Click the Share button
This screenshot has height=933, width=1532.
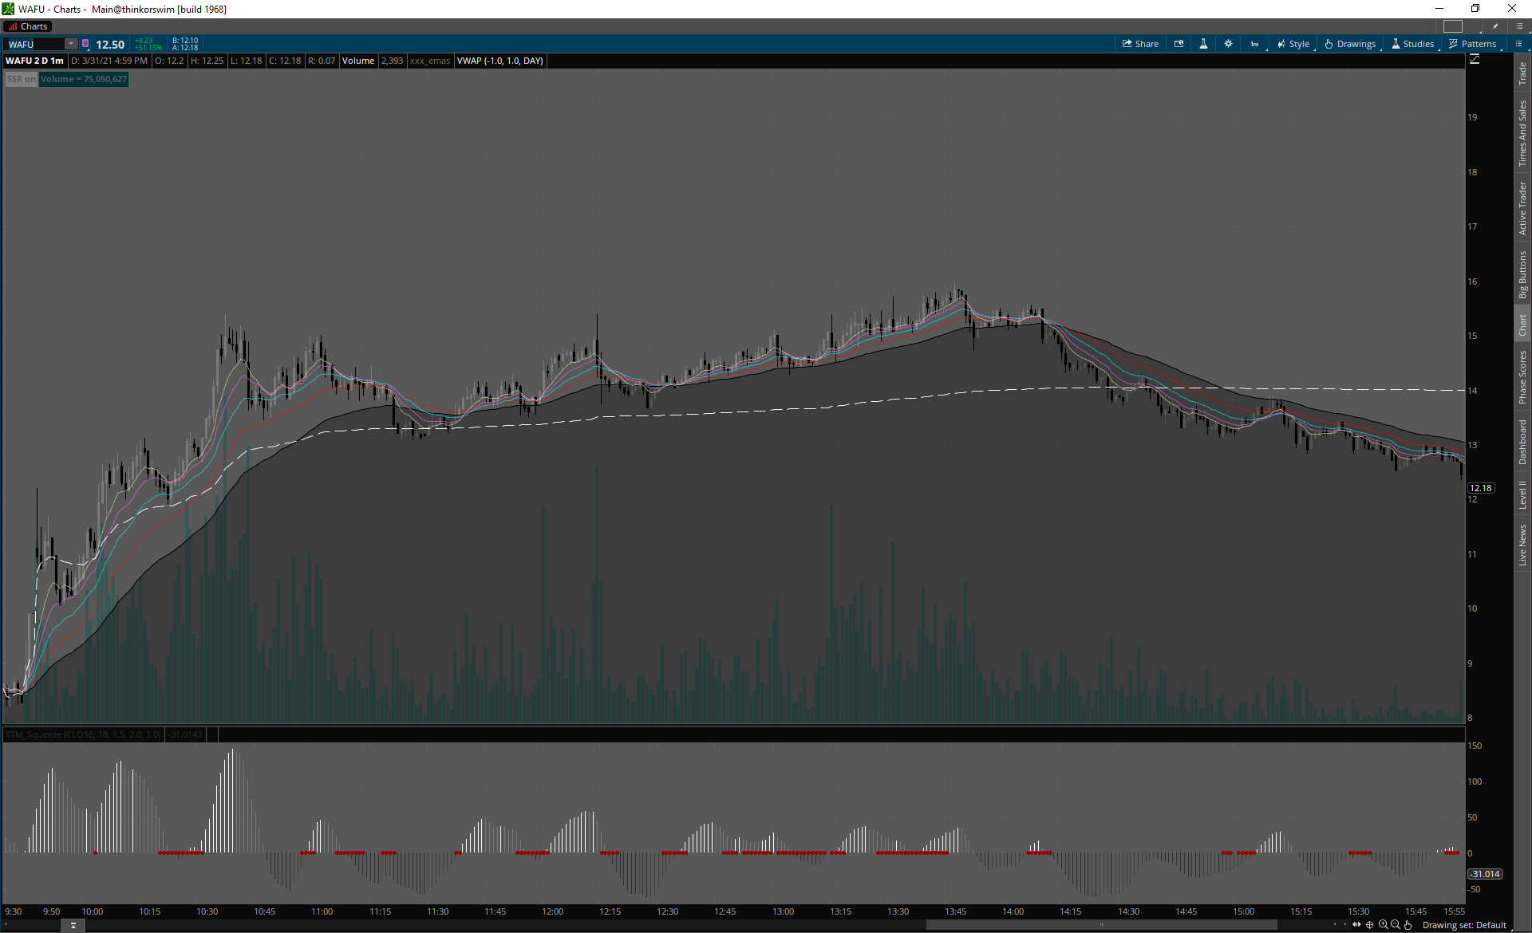(x=1140, y=44)
